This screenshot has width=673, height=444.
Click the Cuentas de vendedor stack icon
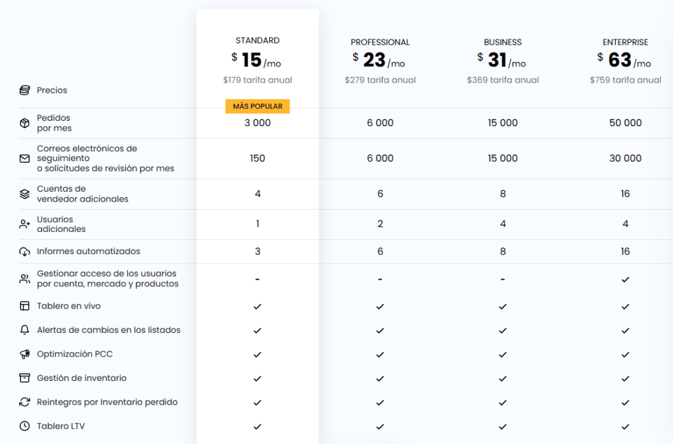tap(24, 194)
